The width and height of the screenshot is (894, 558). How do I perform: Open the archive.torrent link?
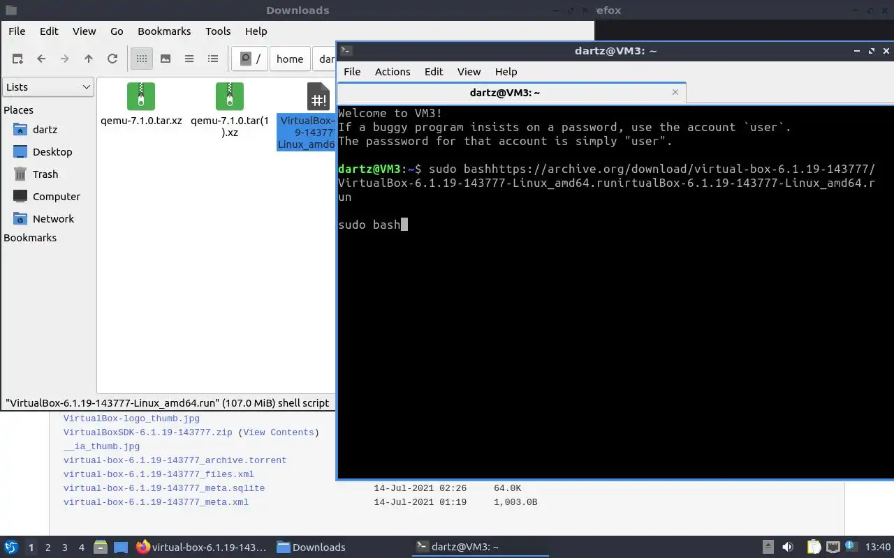pyautogui.click(x=175, y=460)
